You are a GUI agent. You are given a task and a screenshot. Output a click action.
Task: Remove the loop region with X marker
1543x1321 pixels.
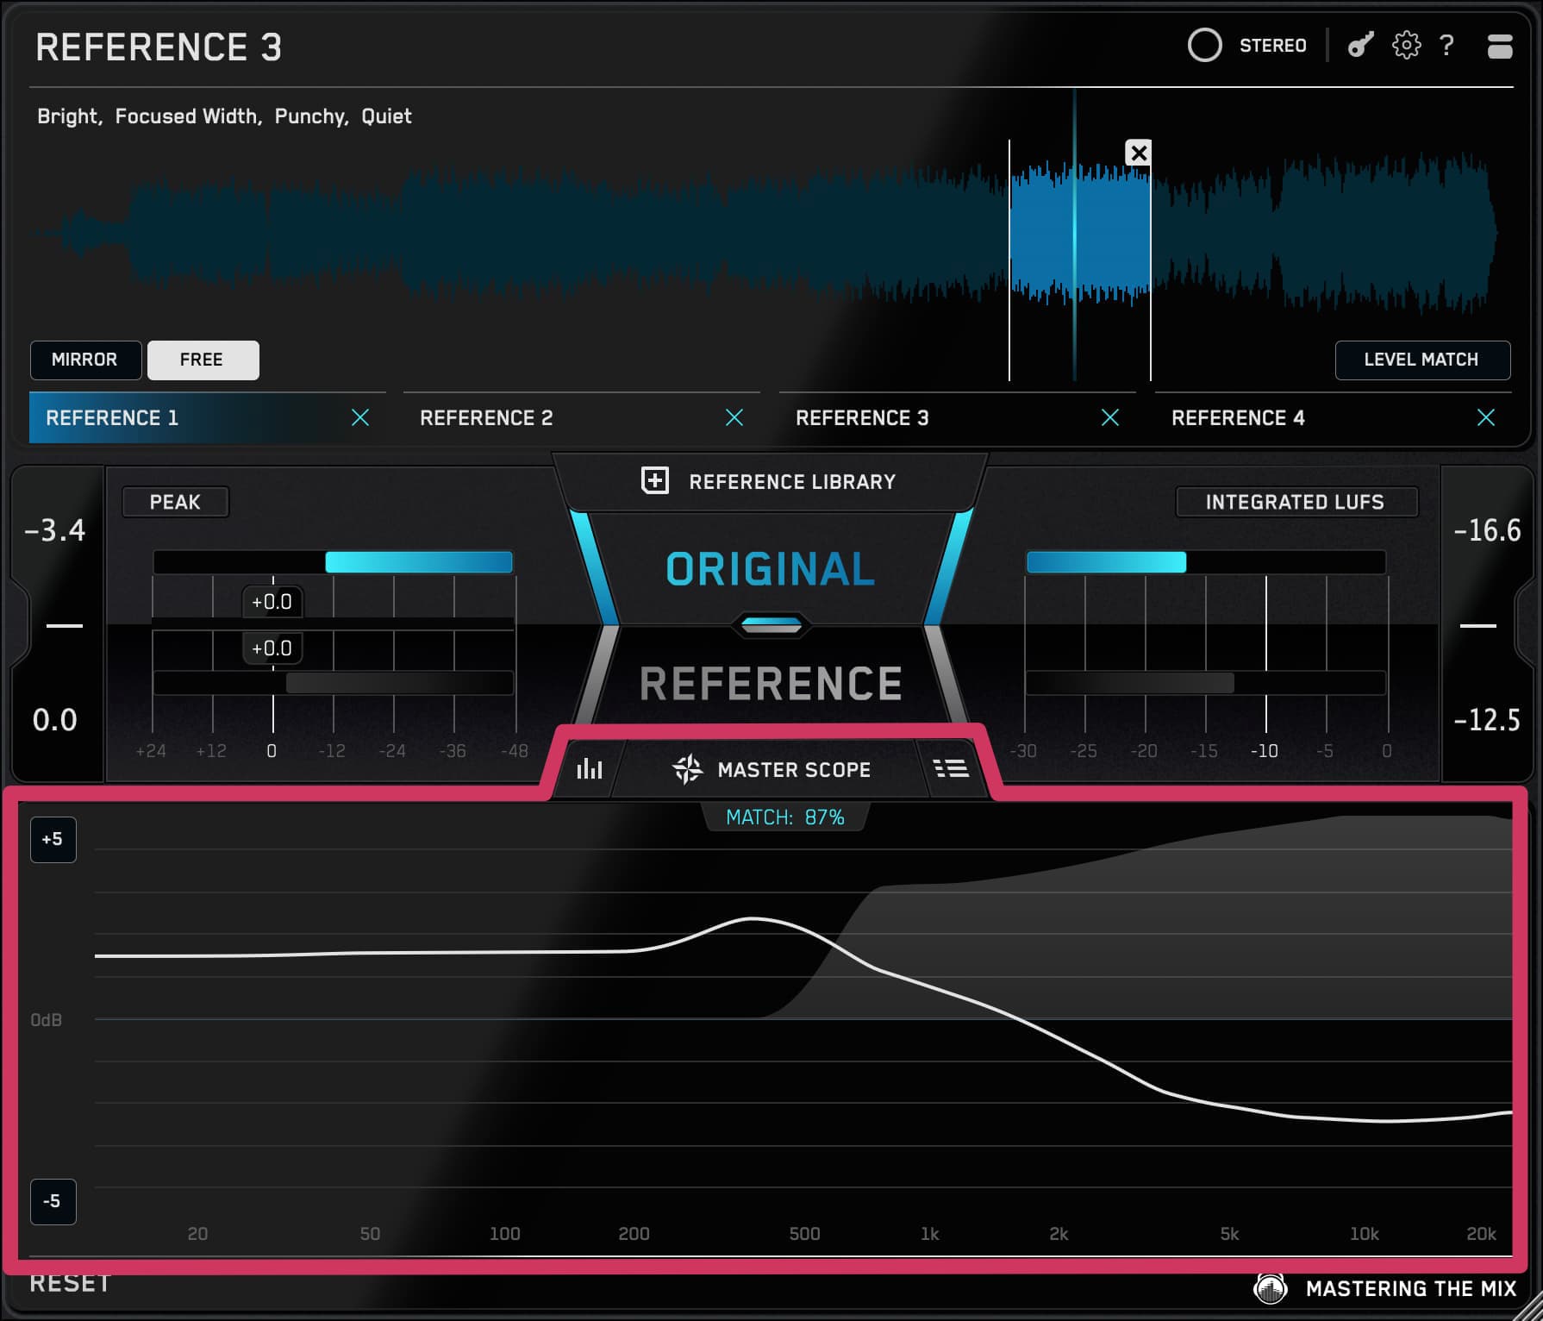point(1139,153)
